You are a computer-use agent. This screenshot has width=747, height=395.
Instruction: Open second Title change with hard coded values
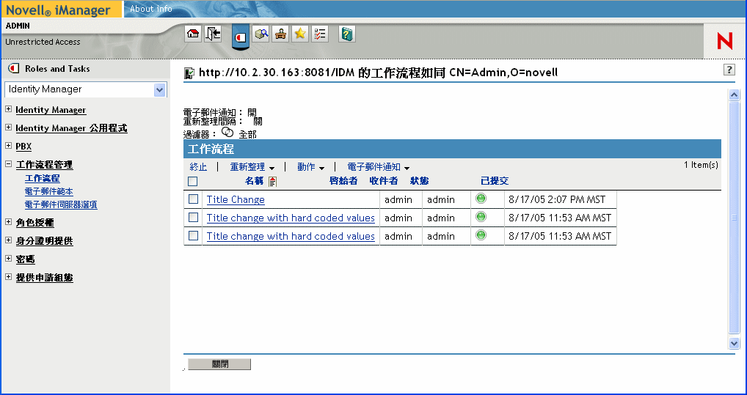291,218
